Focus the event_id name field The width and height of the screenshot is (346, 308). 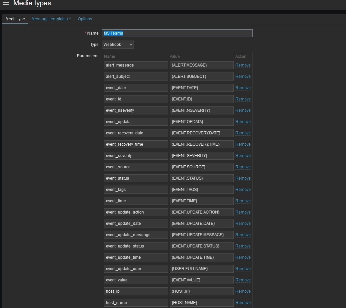[x=136, y=99]
